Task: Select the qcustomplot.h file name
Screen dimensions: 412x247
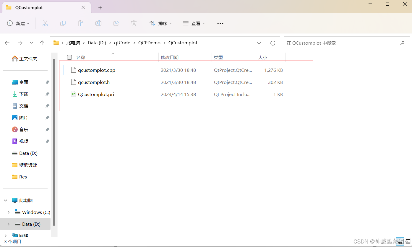Action: pyautogui.click(x=94, y=82)
